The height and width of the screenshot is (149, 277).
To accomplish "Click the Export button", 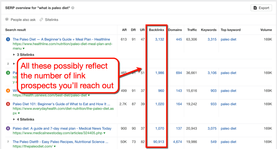I will pos(261,8).
